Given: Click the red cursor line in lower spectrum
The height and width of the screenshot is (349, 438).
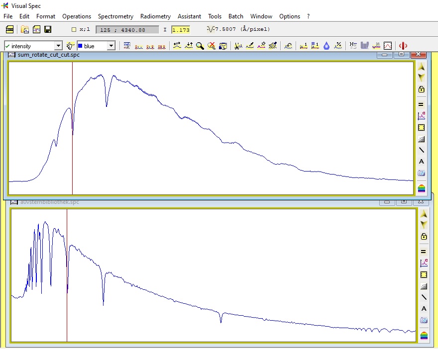Looking at the screenshot, I should (67, 275).
